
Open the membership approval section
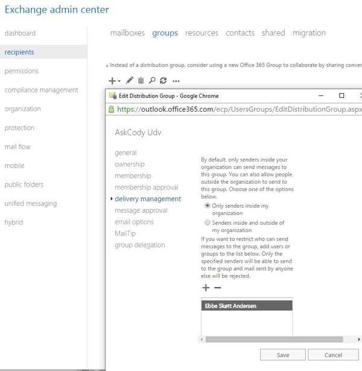click(146, 187)
